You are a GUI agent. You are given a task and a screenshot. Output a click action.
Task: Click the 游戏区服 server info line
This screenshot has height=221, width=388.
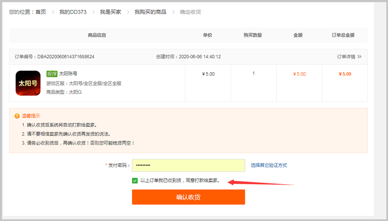(84, 83)
